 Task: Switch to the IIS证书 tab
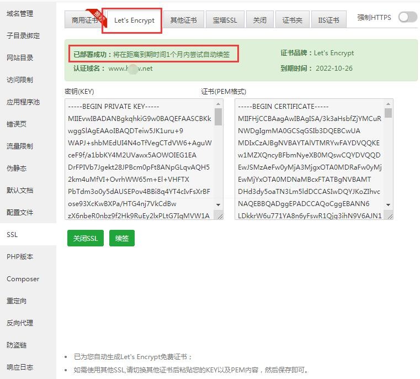click(328, 20)
